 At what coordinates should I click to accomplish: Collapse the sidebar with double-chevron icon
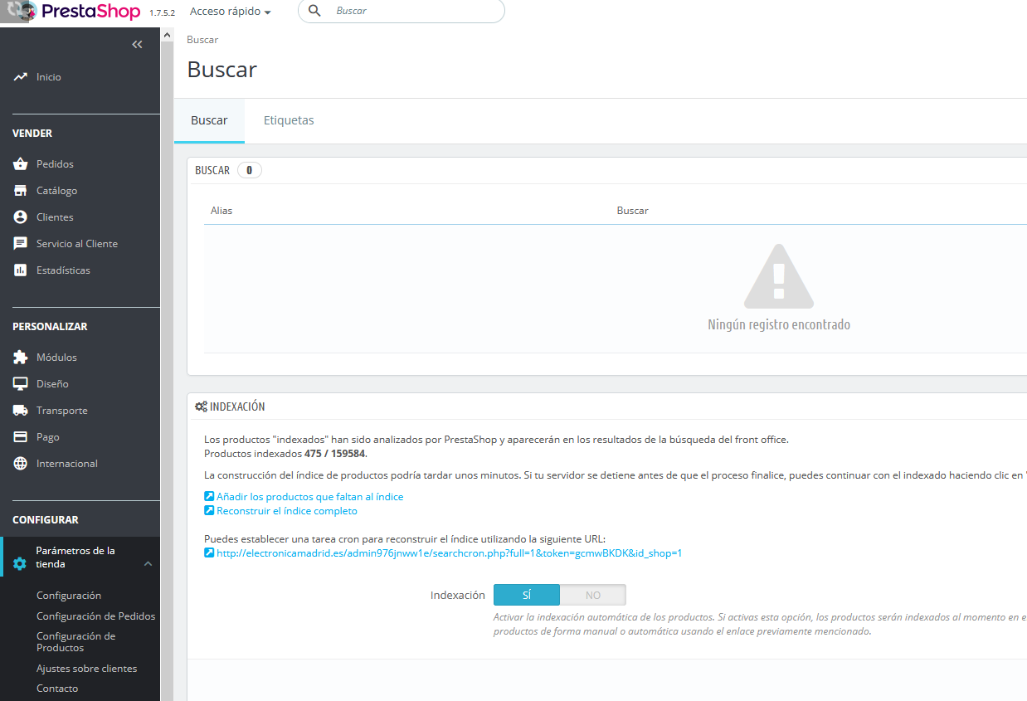click(138, 45)
